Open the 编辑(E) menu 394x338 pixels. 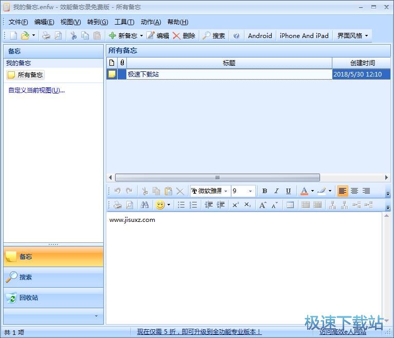coord(44,22)
